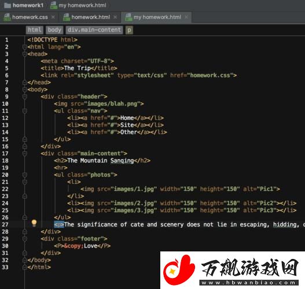Click the "images/2.jpg" src value
305x289 pixels.
[x=134, y=203]
